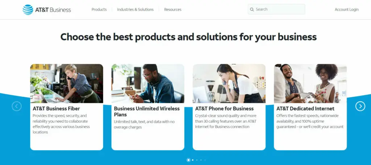Jump to the last carousel pagination dot

(x=205, y=160)
